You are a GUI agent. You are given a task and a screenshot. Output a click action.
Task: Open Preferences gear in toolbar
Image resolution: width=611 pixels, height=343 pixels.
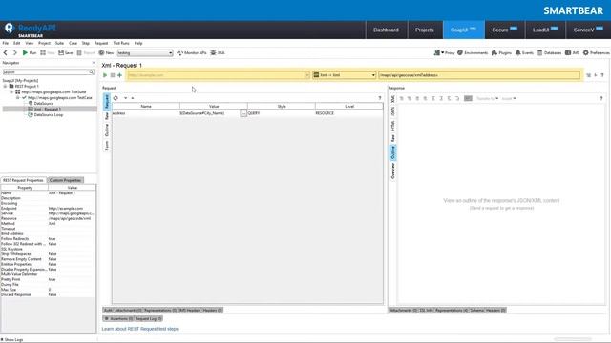(x=596, y=53)
